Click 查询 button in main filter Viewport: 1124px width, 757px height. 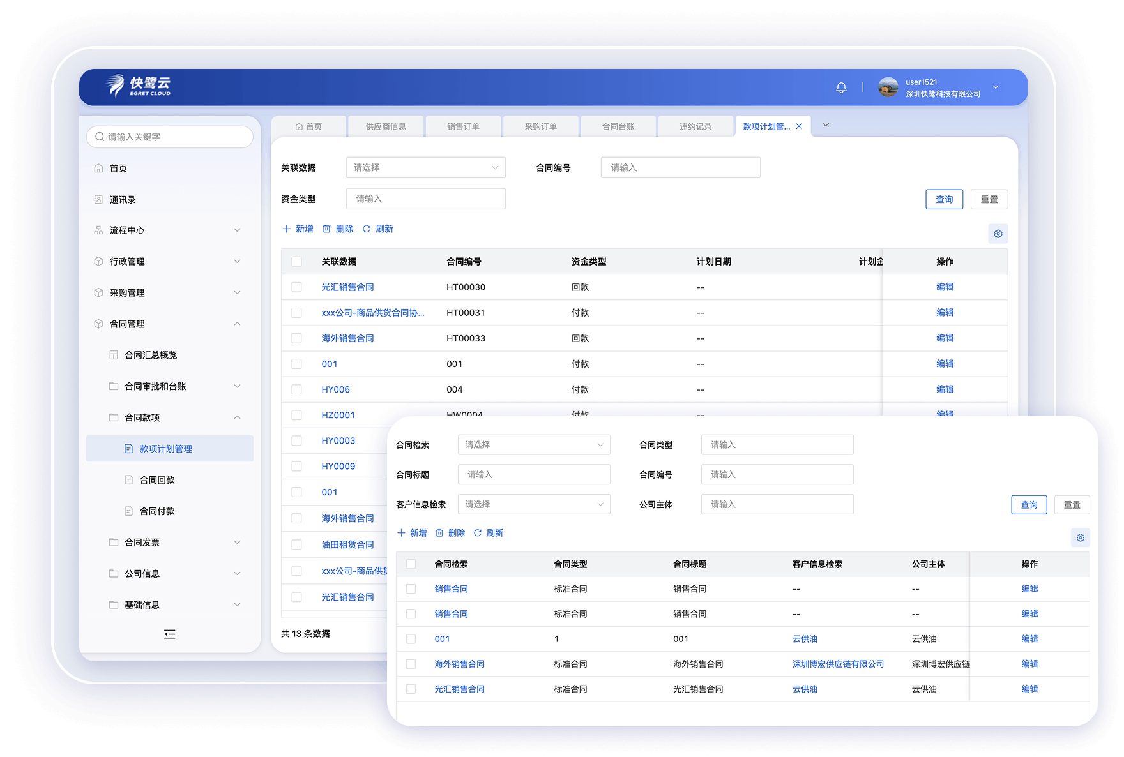tap(944, 200)
